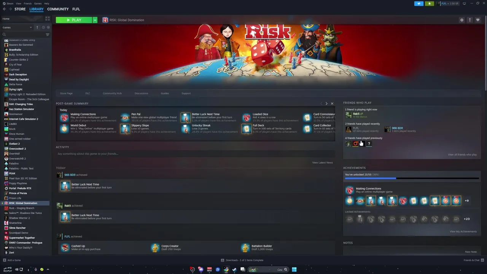
Task: Open Making Connections achievement icon in summary
Action: click(64, 117)
